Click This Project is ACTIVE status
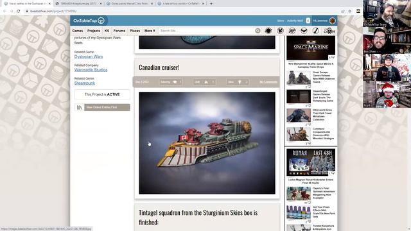411x231 pixels. pyautogui.click(x=102, y=94)
